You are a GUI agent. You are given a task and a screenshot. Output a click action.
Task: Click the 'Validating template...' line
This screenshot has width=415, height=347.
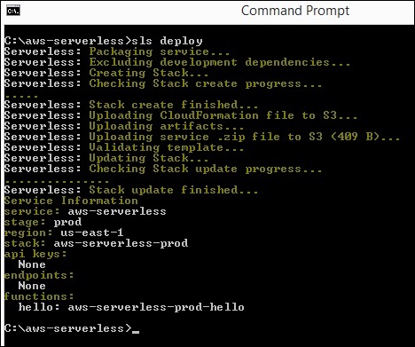124,147
